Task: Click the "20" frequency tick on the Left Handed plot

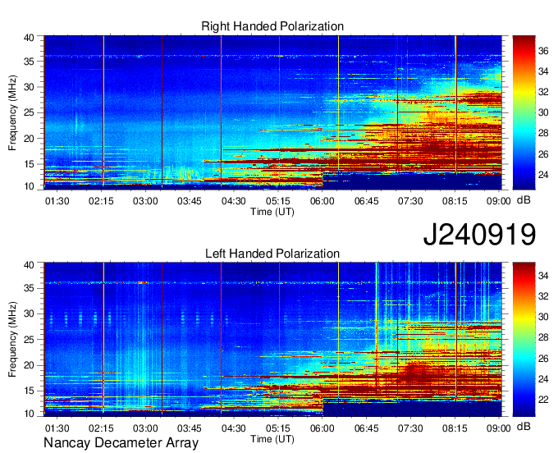Action: click(30, 365)
